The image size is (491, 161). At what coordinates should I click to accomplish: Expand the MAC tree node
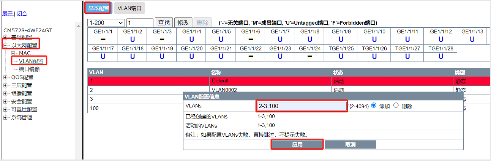tap(14, 53)
